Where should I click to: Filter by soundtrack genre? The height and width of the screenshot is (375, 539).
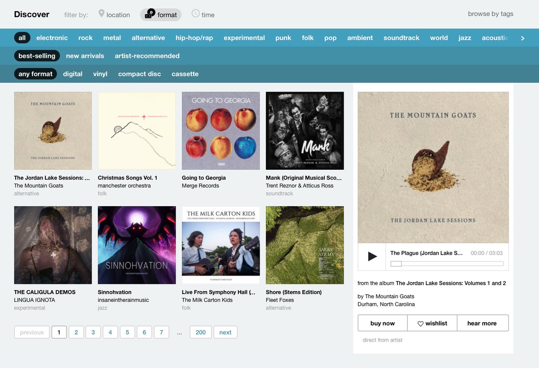tap(402, 38)
